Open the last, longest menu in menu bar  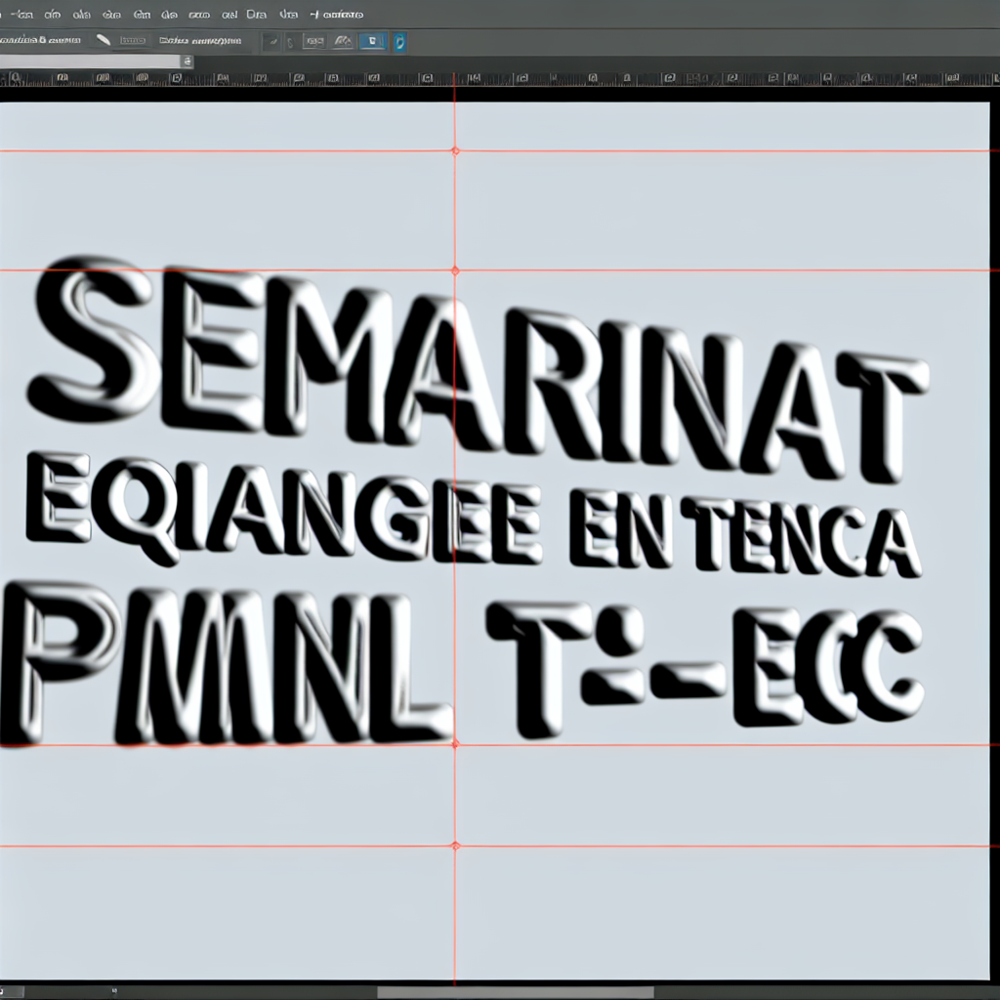(x=336, y=15)
